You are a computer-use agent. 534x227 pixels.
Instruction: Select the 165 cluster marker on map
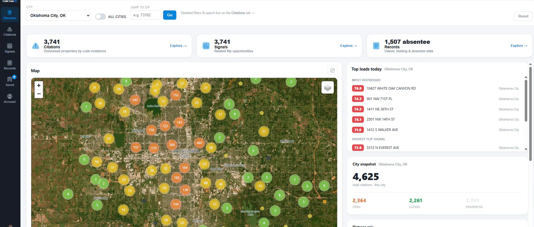(x=177, y=178)
